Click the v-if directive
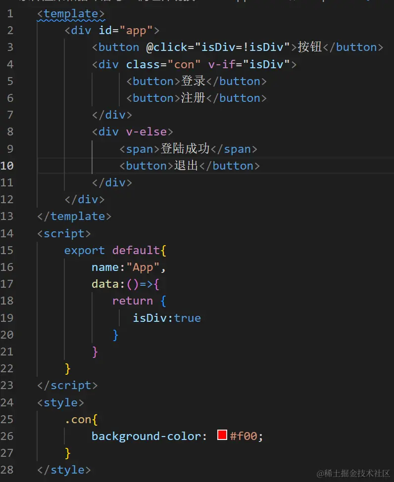This screenshot has width=394, height=482. (x=221, y=65)
